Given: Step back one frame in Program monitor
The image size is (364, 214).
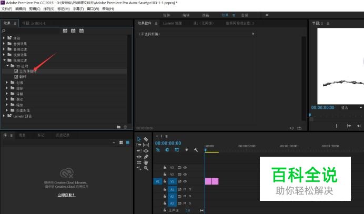Looking at the screenshot, I should pyautogui.click(x=359, y=126).
